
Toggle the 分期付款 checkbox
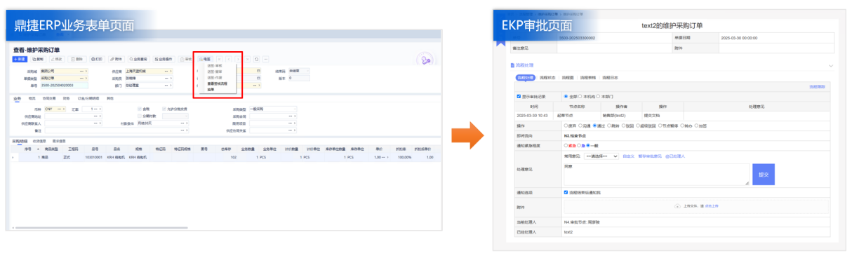[x=140, y=116]
